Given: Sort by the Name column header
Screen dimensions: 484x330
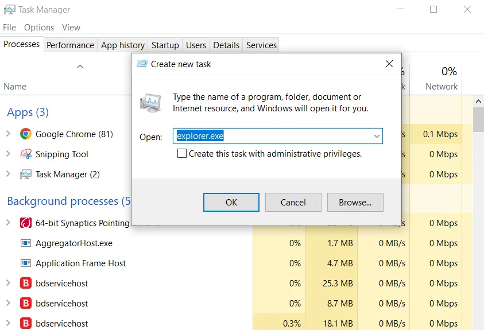Looking at the screenshot, I should pyautogui.click(x=15, y=86).
